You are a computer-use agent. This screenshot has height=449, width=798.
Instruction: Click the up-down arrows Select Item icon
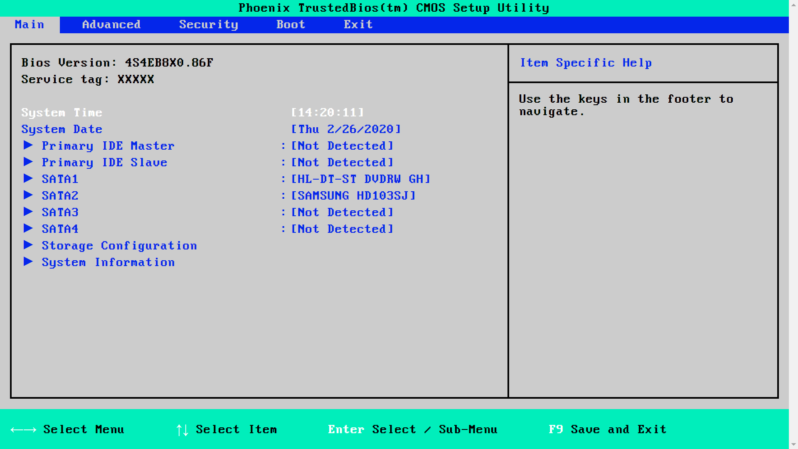click(x=182, y=430)
